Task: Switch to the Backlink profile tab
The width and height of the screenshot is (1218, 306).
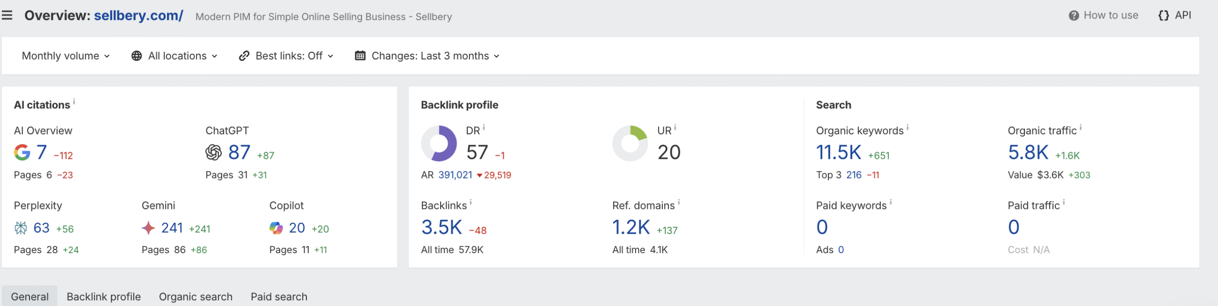Action: [104, 297]
